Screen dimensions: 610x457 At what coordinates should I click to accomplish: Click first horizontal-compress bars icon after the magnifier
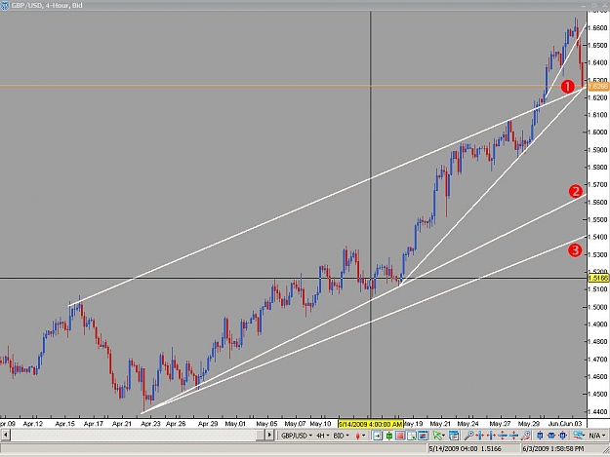point(480,436)
